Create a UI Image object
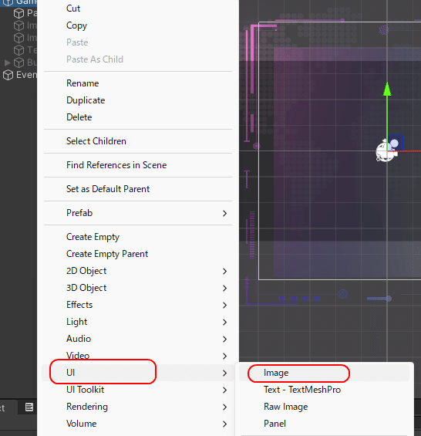Image resolution: width=421 pixels, height=436 pixels. click(x=324, y=373)
